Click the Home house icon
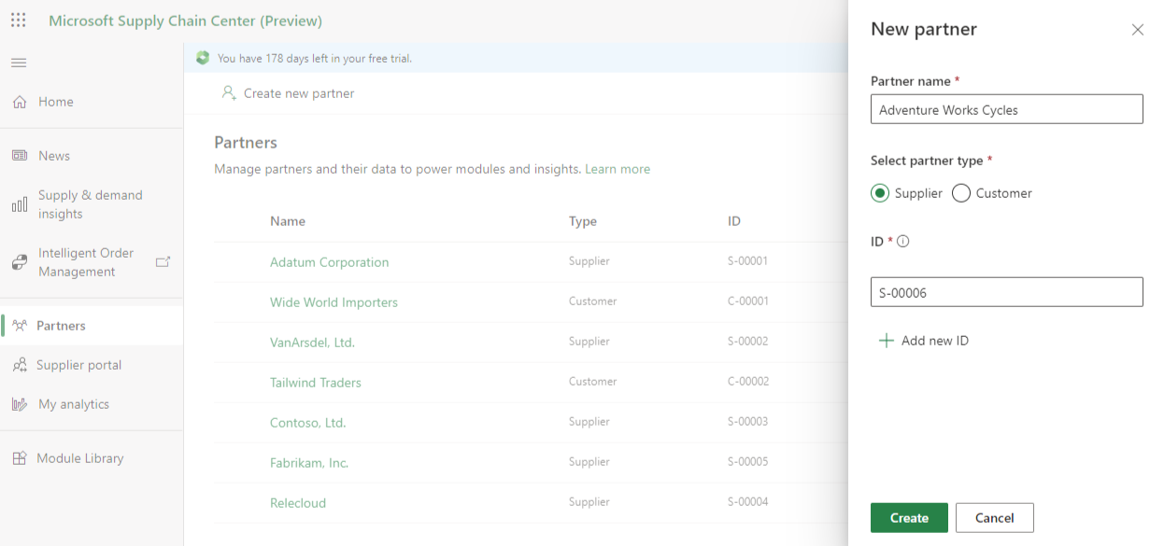Image resolution: width=1164 pixels, height=546 pixels. 20,102
